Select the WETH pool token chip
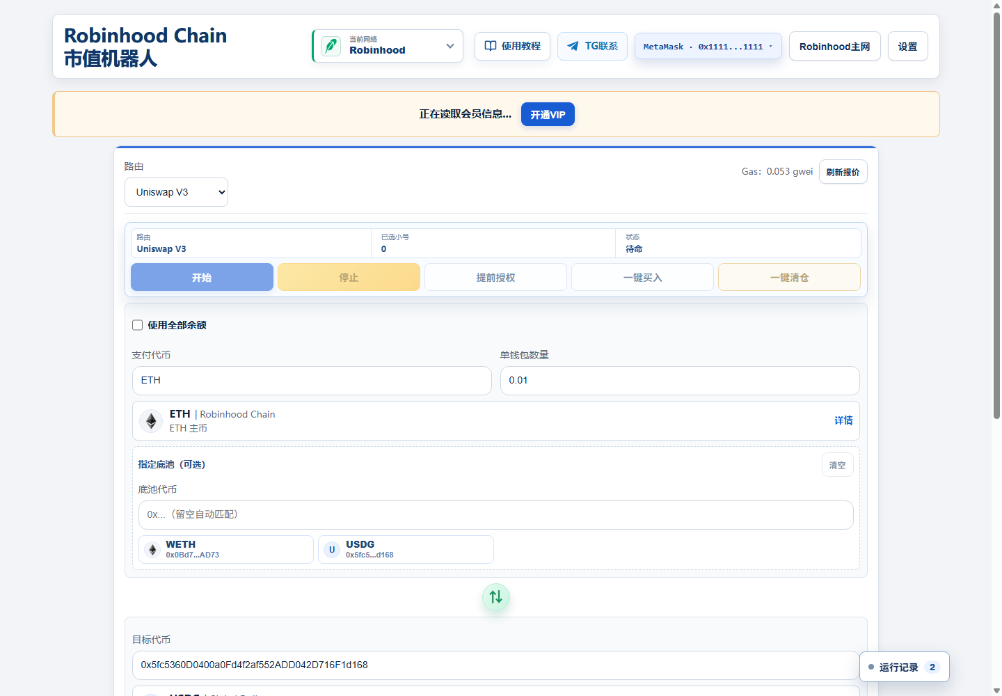Viewport: 1002px width, 696px height. (226, 549)
